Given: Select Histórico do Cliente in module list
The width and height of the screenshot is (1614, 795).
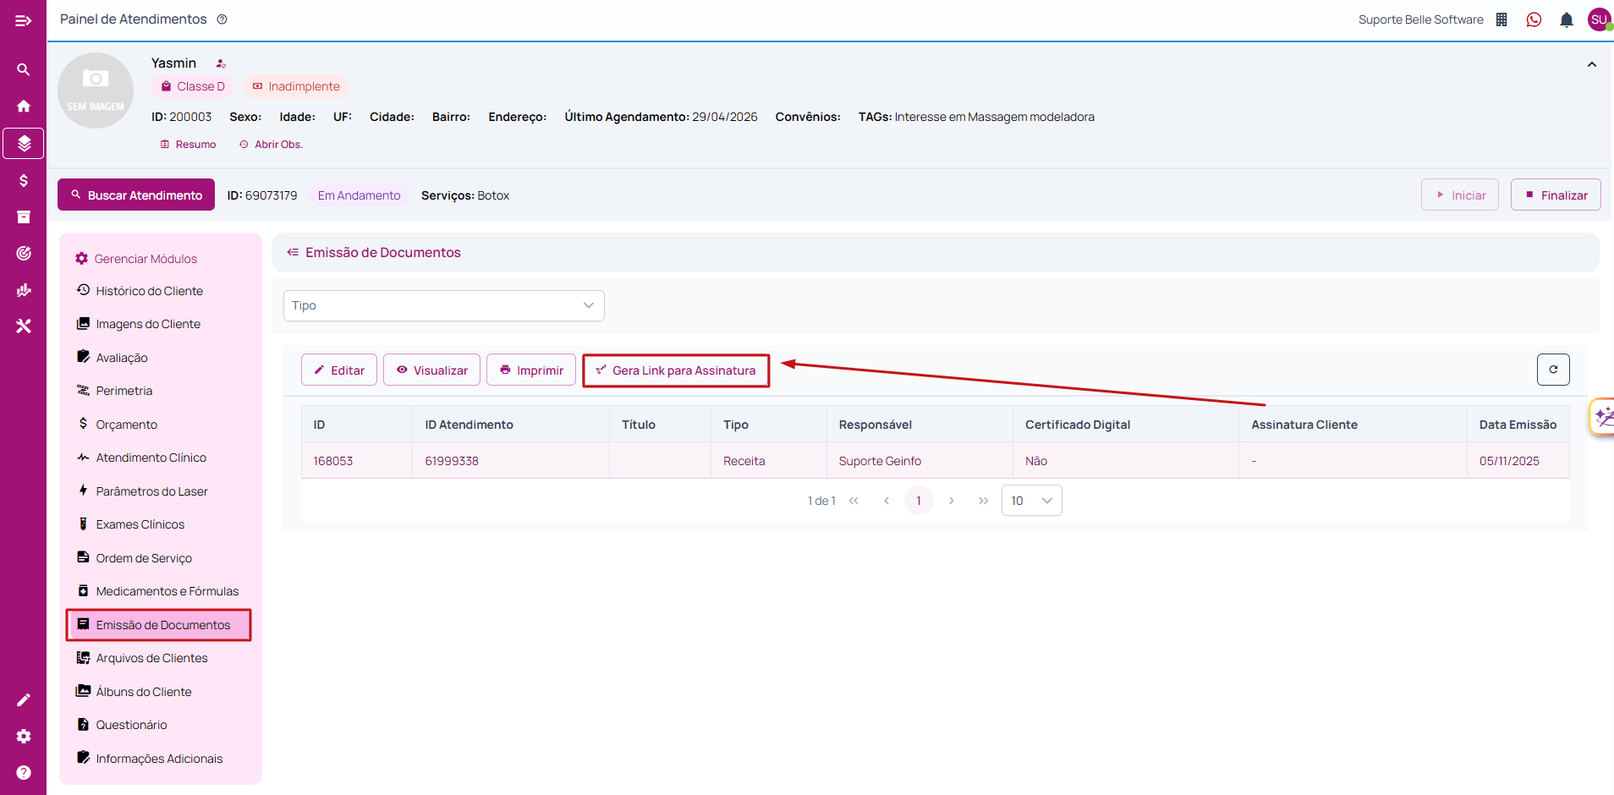Looking at the screenshot, I should pyautogui.click(x=149, y=291).
